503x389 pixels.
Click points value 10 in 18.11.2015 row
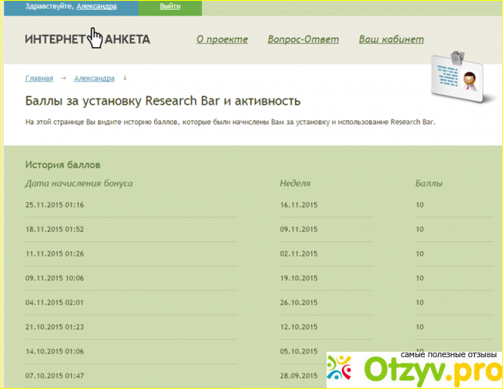(419, 229)
